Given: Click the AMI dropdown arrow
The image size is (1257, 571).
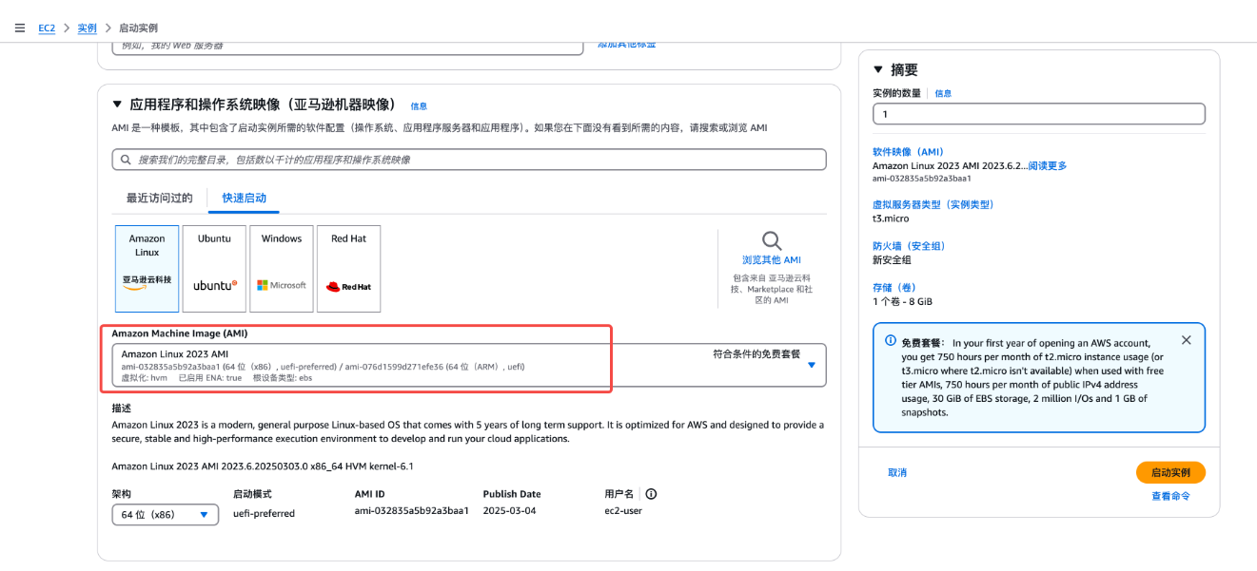Looking at the screenshot, I should coord(812,365).
